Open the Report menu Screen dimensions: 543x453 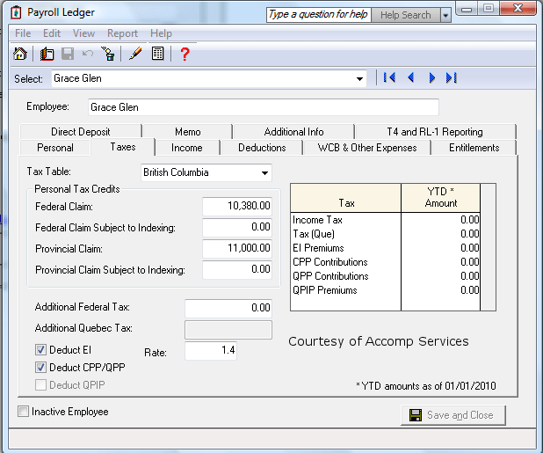[x=122, y=33]
